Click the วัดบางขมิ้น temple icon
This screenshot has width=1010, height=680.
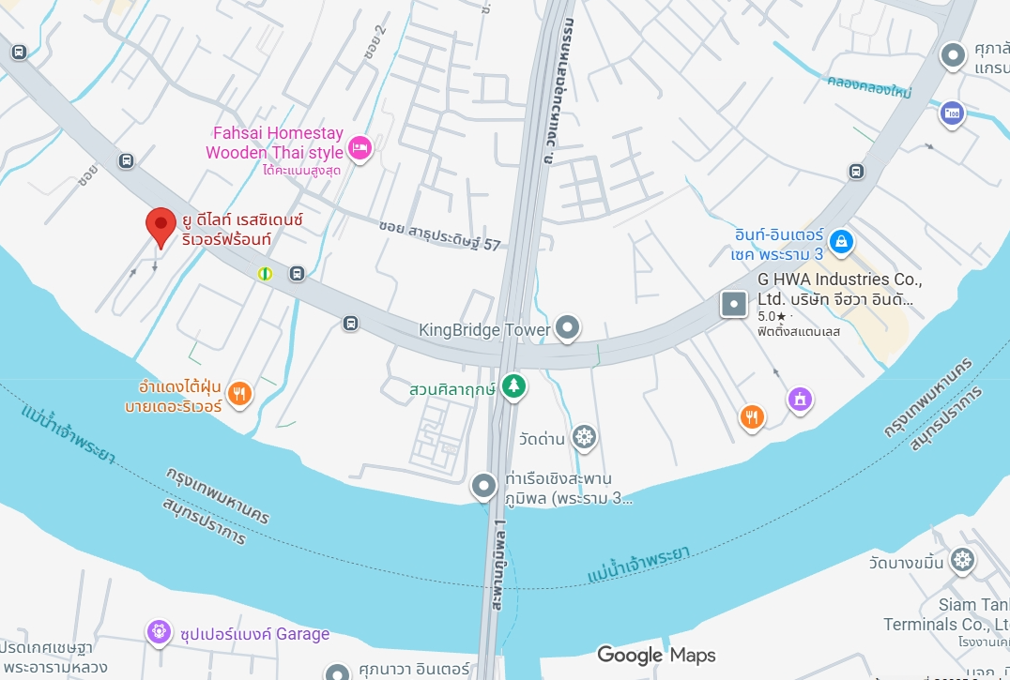click(x=962, y=560)
